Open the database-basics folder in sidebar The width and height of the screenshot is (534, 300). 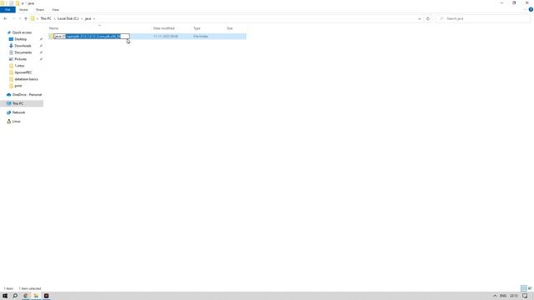click(x=26, y=79)
